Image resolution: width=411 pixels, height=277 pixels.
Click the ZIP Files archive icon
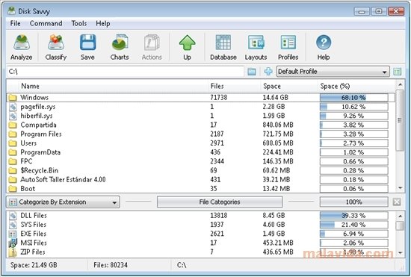pos(12,252)
